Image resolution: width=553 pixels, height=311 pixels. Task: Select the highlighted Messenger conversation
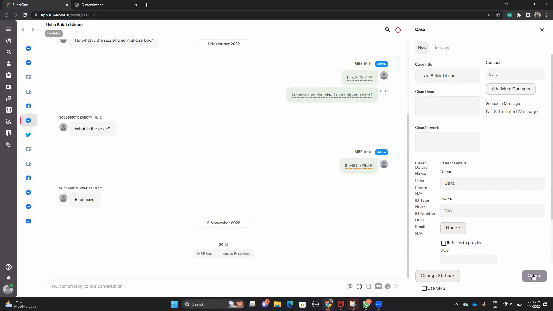coord(29,120)
